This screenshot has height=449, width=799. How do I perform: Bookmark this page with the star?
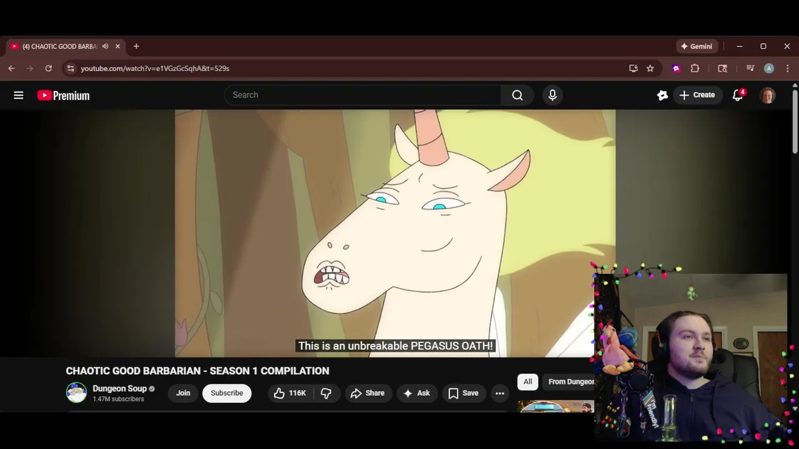pyautogui.click(x=650, y=69)
